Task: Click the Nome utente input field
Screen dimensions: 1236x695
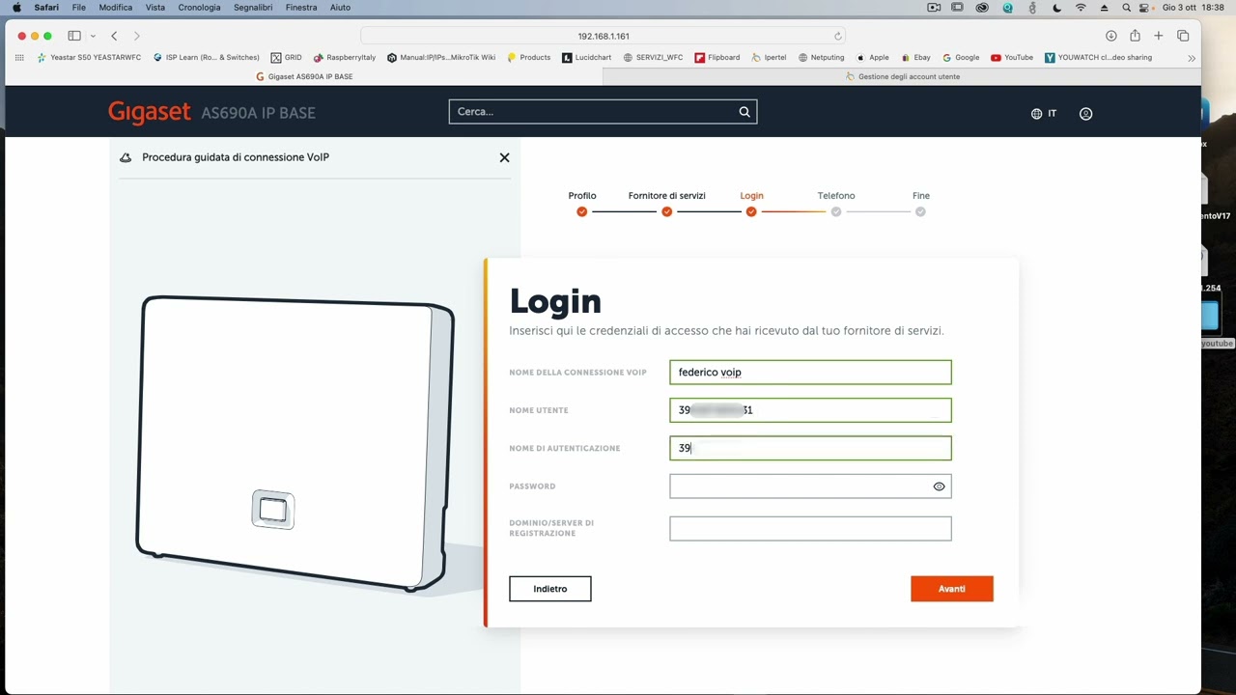Action: 810,410
